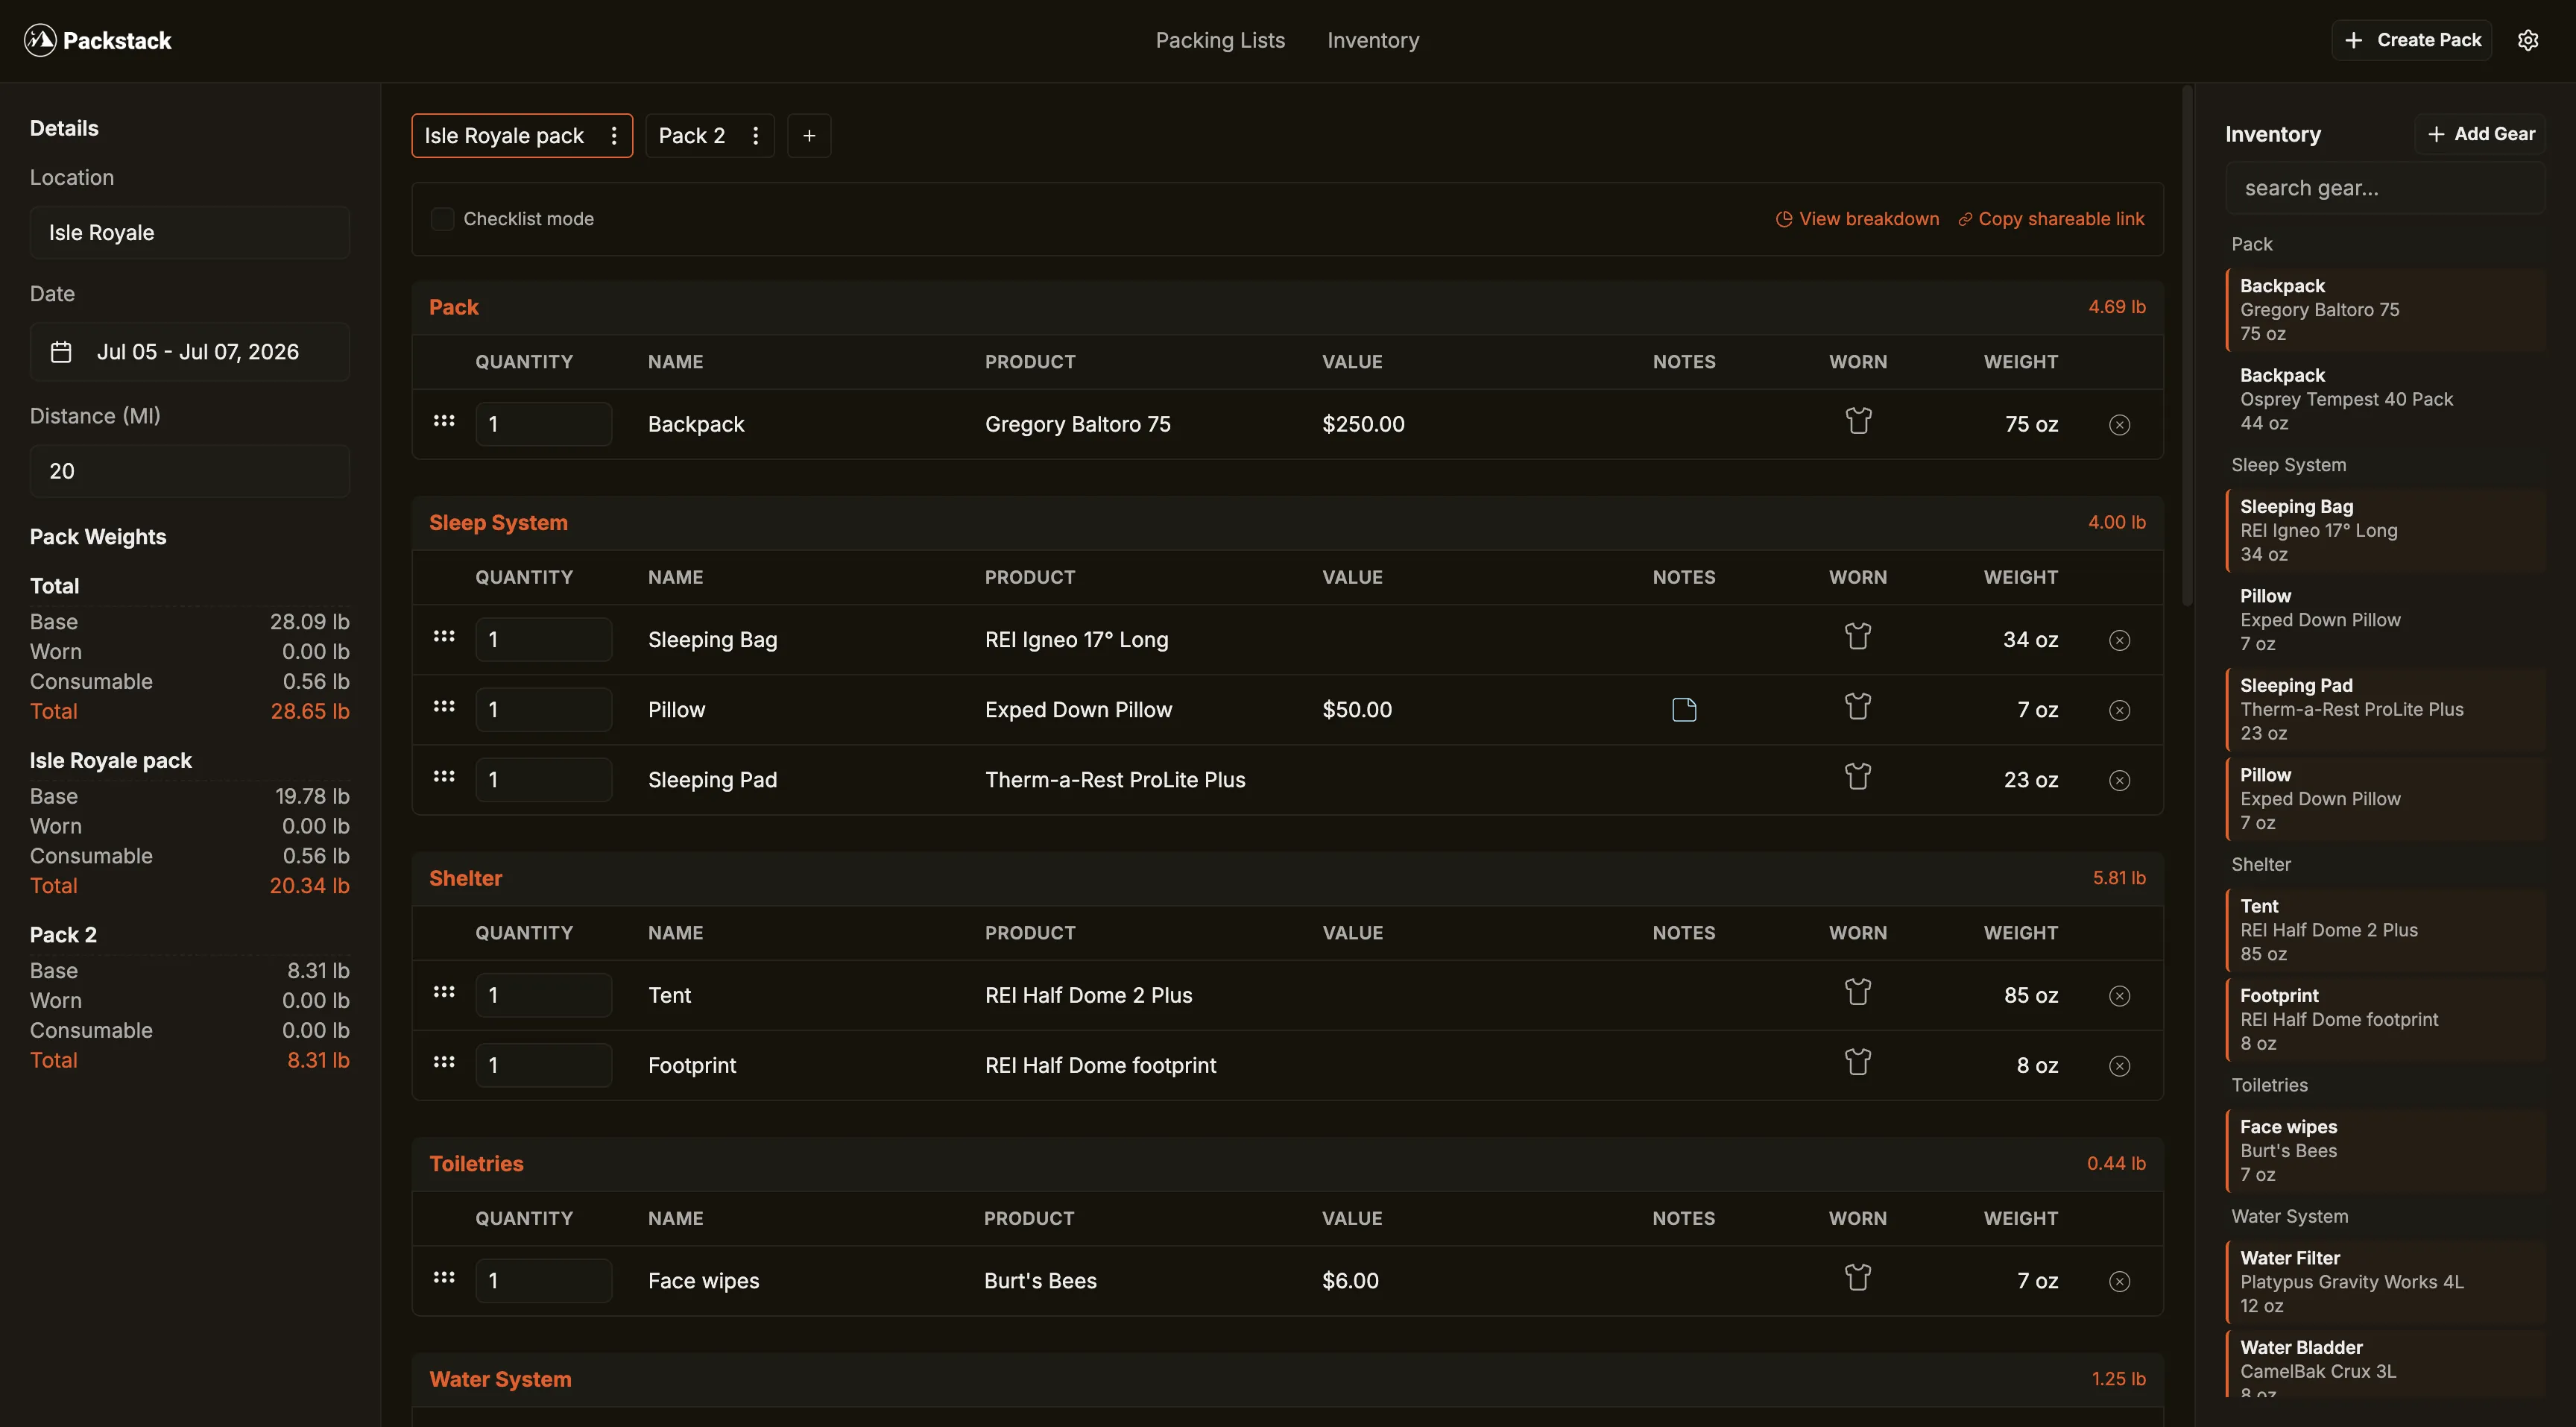Screen dimensions: 2576x1427
Task: Open the calendar icon in the Date field
Action: (61, 352)
